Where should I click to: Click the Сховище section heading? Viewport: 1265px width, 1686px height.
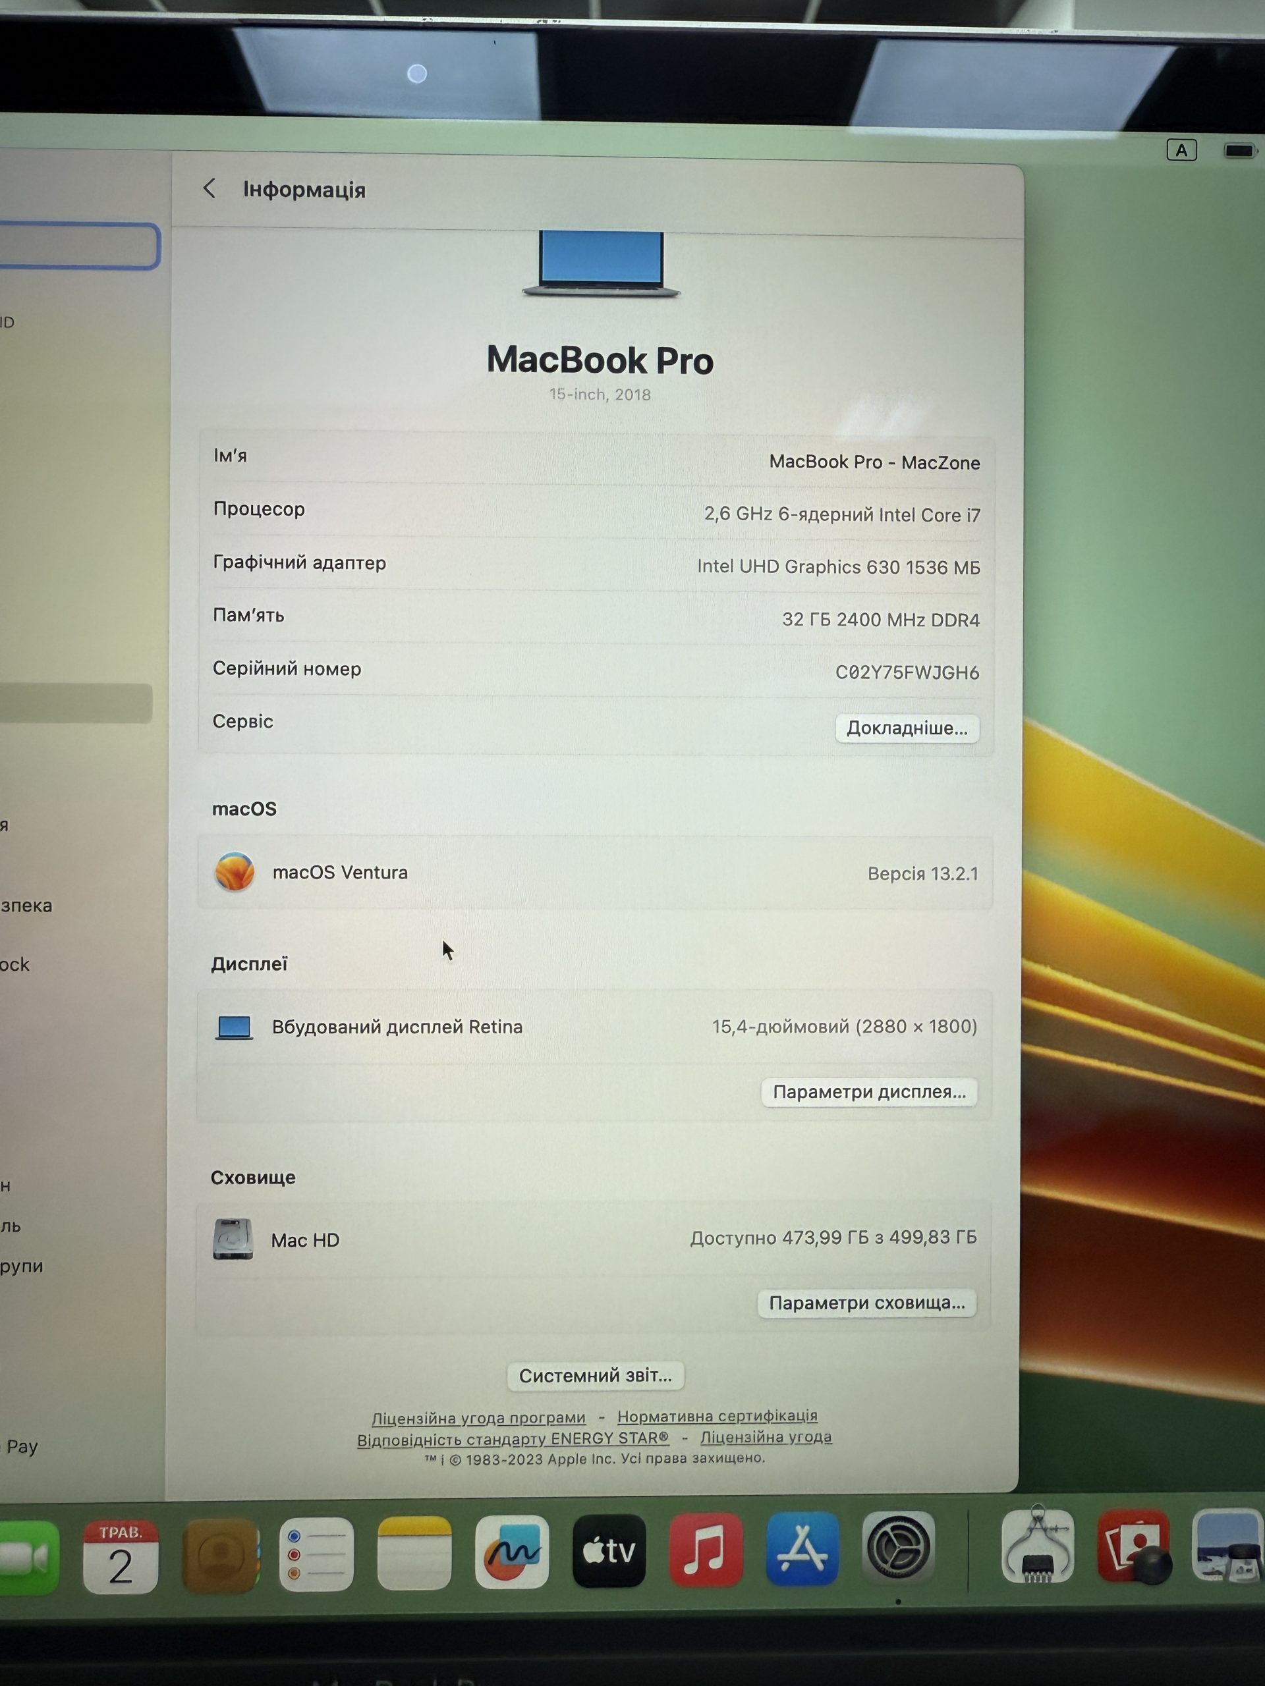tap(253, 1177)
